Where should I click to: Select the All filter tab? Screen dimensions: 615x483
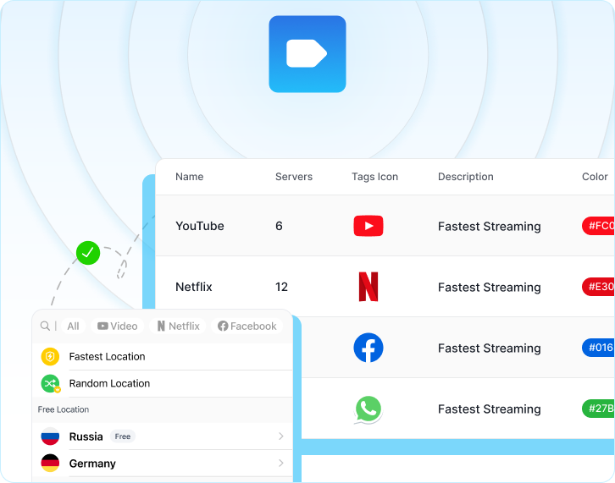click(x=74, y=326)
